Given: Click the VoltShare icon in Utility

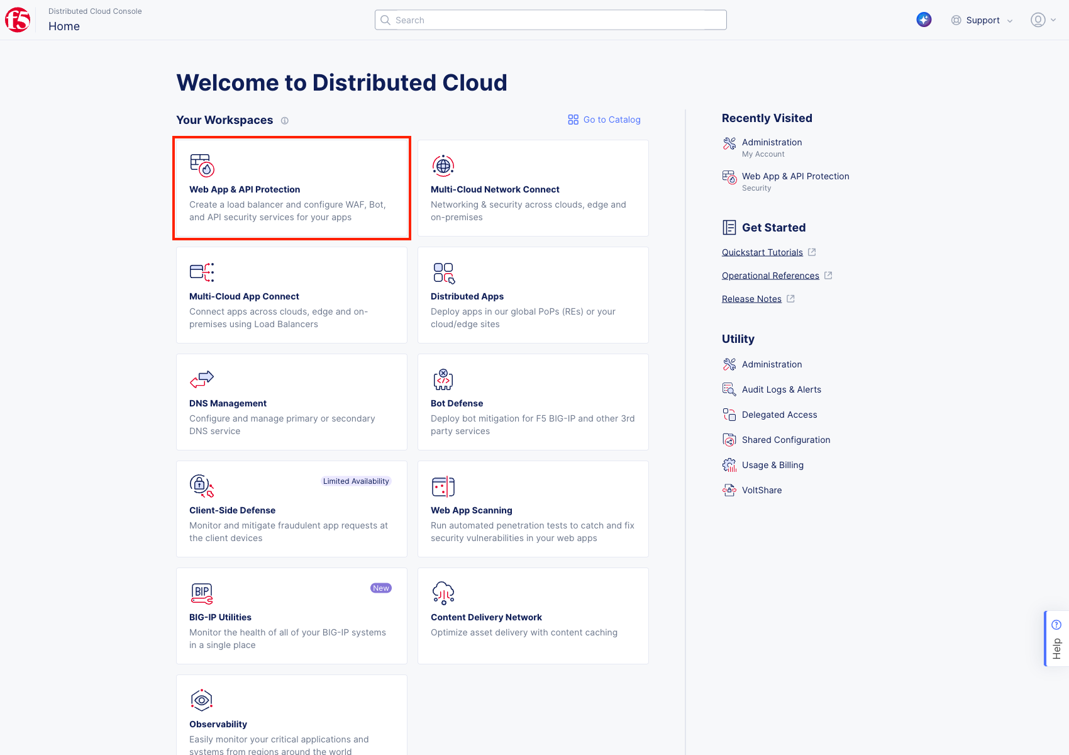Looking at the screenshot, I should (729, 490).
